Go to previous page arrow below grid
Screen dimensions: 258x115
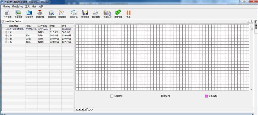(x=79, y=109)
